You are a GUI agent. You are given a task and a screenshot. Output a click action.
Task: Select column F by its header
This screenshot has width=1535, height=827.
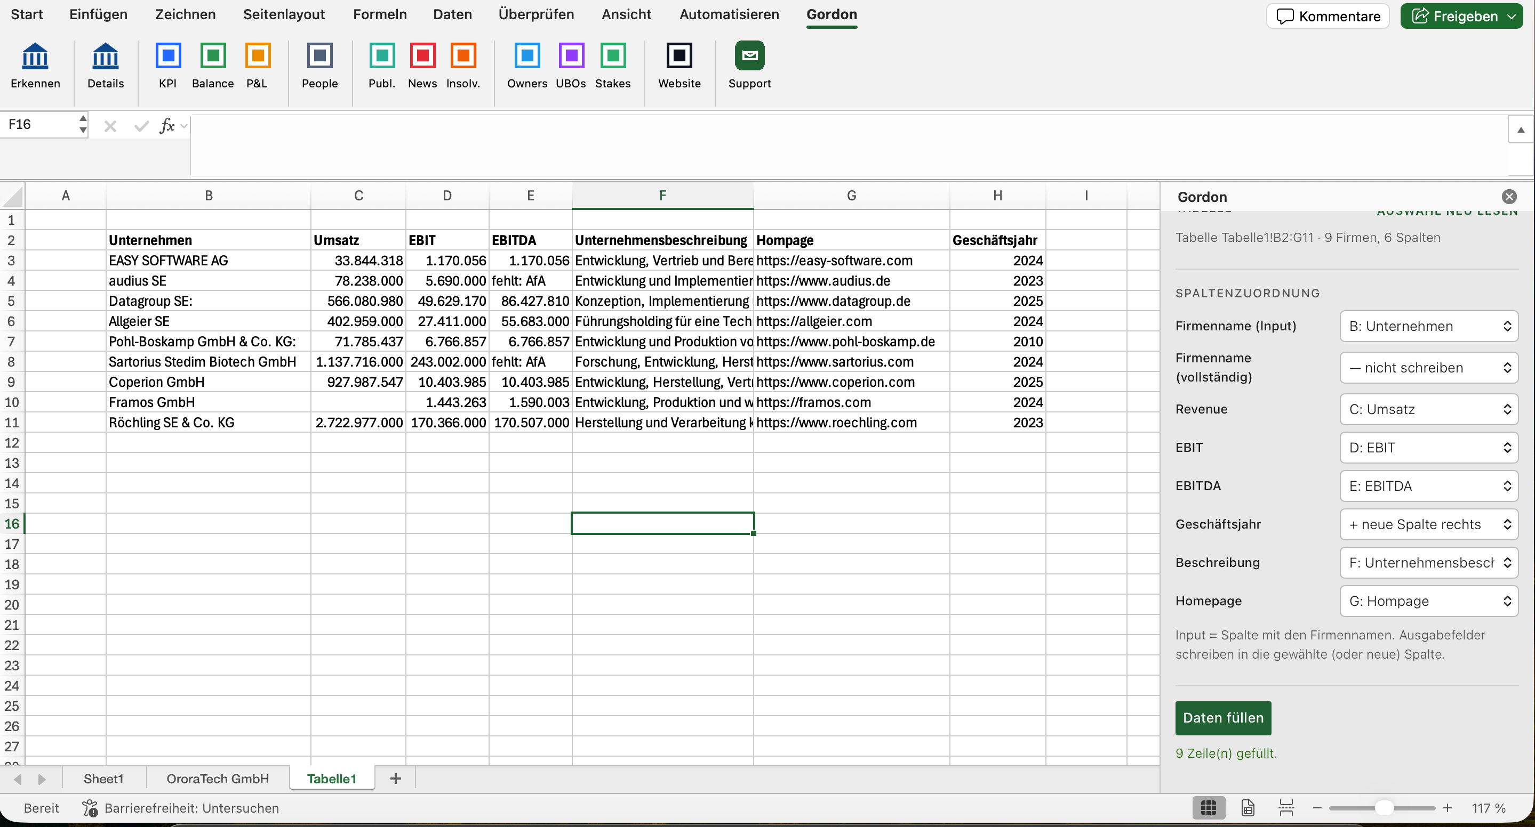662,195
